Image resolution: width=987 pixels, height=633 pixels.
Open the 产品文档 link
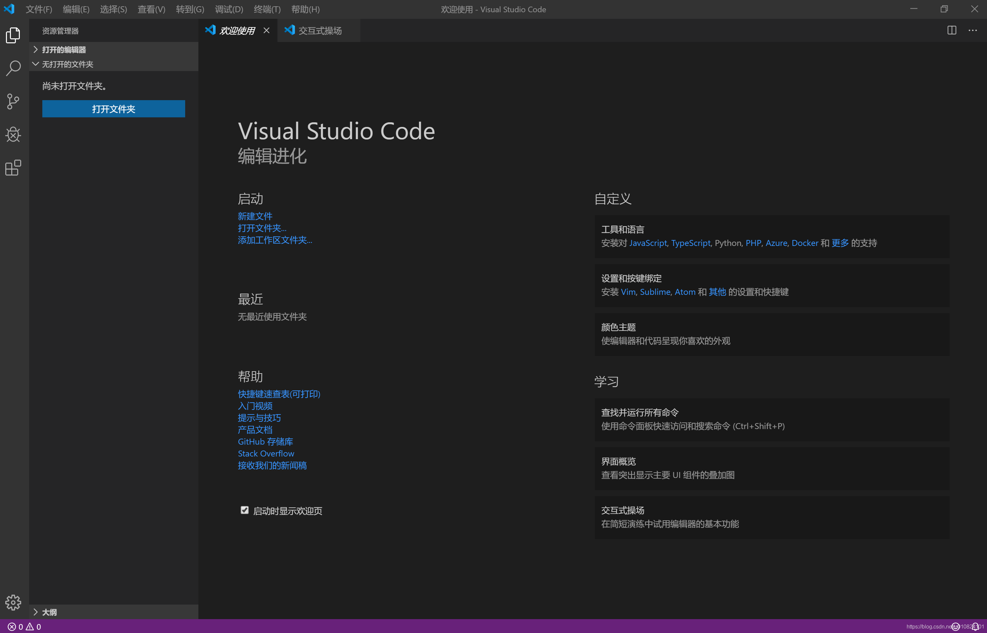coord(255,429)
